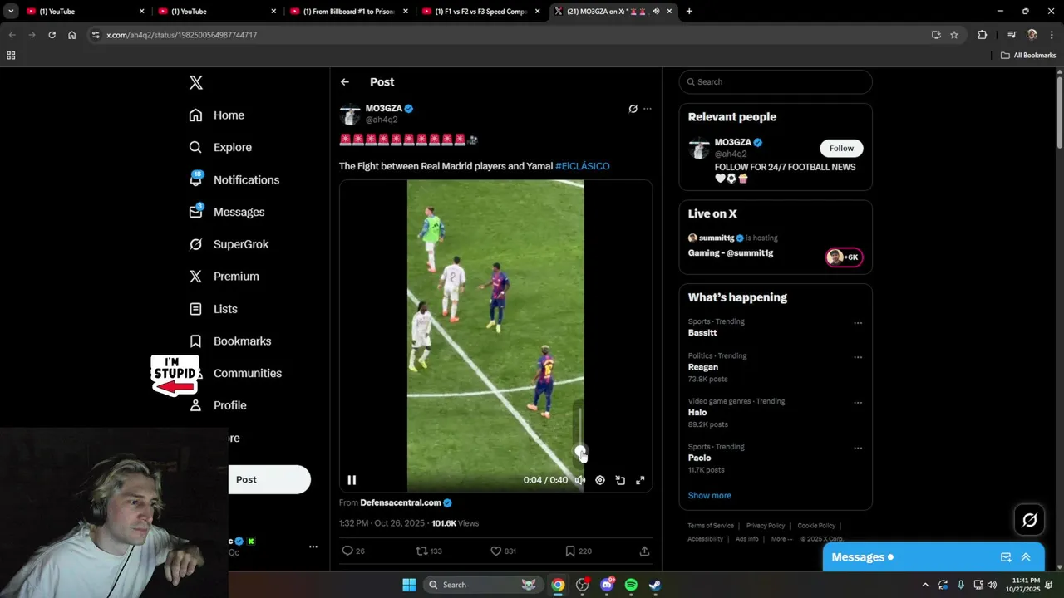Open a new browser tab
Screen dimensions: 1064x598
click(x=689, y=11)
